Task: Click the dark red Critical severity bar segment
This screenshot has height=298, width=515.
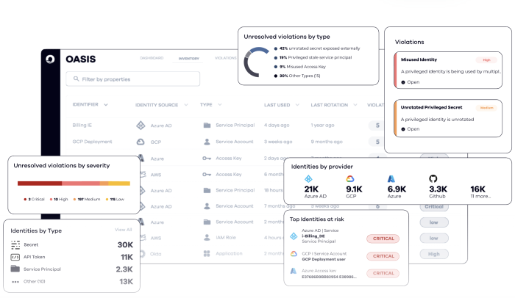Action: (x=39, y=183)
